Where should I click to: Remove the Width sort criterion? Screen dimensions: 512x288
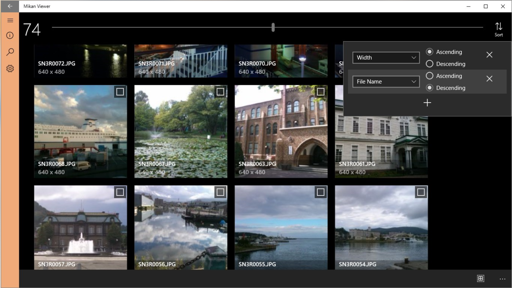[489, 55]
